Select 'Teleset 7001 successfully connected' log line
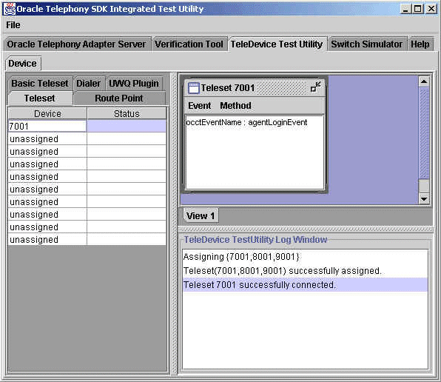This screenshot has height=382, width=441. (305, 285)
